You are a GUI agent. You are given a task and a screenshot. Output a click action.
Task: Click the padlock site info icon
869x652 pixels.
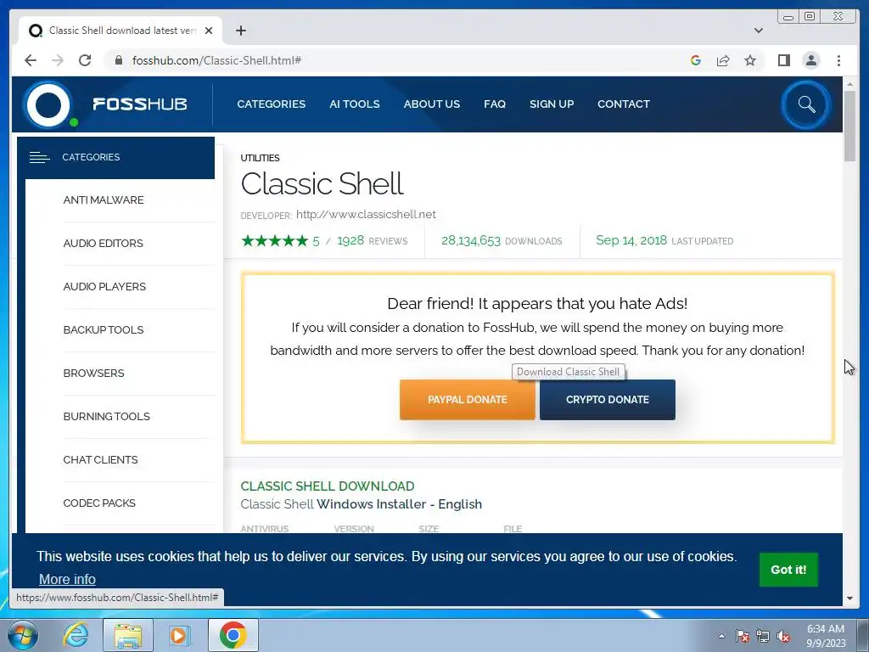[119, 60]
